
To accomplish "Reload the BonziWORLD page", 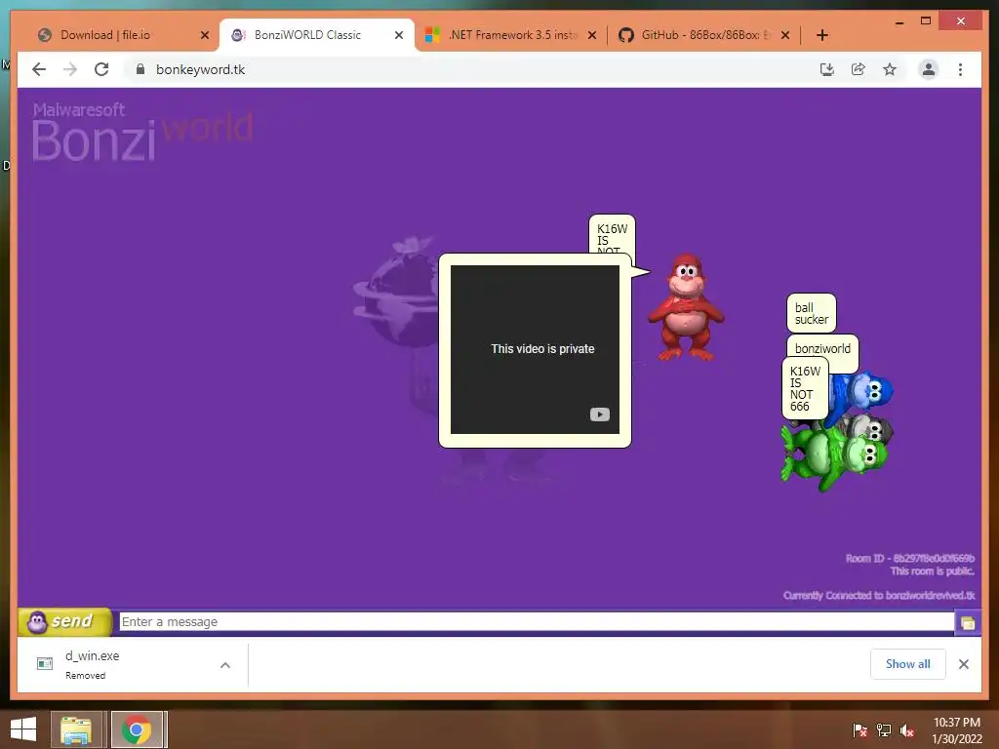I will [101, 69].
